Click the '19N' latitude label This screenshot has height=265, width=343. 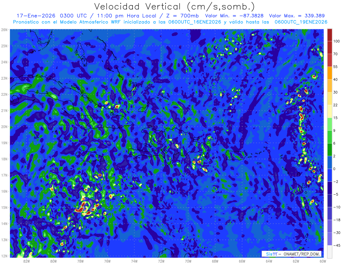tap(4, 143)
